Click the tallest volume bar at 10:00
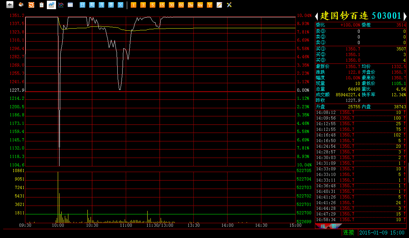The width and height of the screenshot is (409, 238). click(58, 197)
